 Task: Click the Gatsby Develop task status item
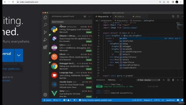point(95,100)
